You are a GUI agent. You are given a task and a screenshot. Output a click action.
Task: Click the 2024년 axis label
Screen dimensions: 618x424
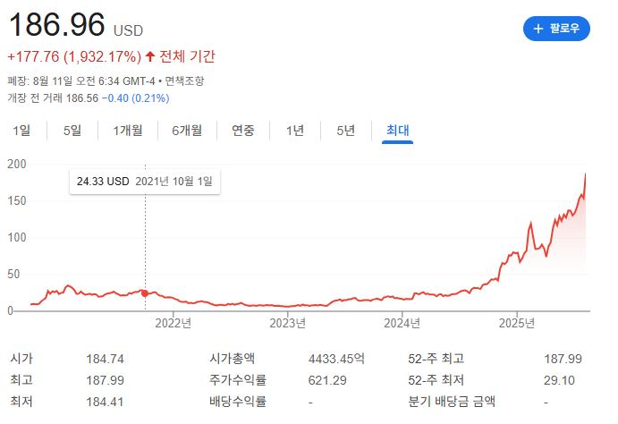point(402,323)
